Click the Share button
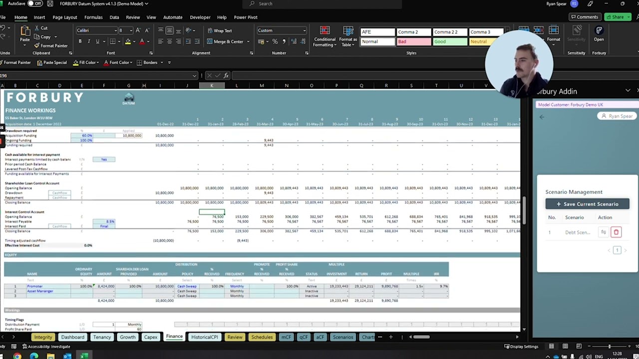Image resolution: width=639 pixels, height=359 pixels. coord(617,17)
